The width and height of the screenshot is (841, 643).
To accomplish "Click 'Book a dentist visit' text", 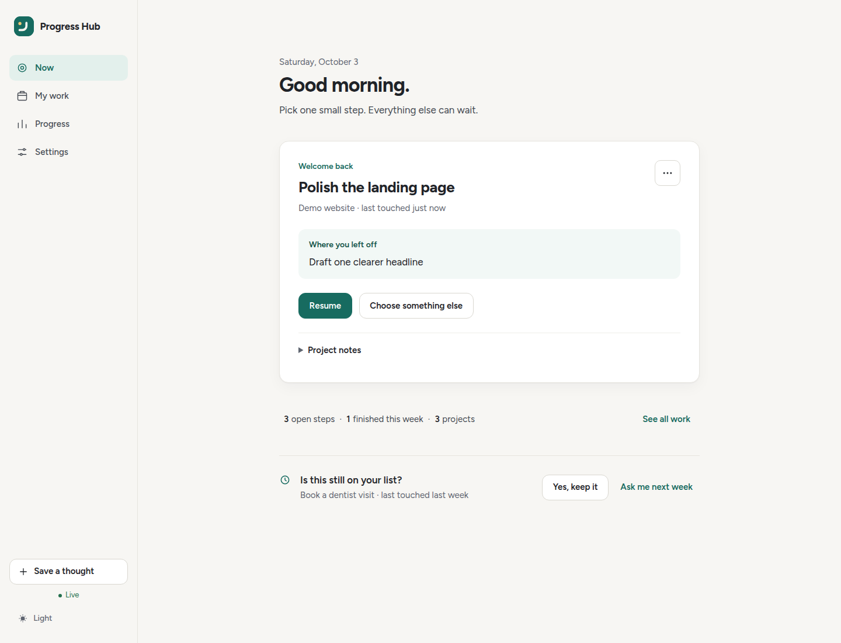I will [x=338, y=495].
